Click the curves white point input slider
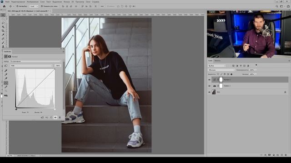This screenshot has height=163, width=291. 55,109
